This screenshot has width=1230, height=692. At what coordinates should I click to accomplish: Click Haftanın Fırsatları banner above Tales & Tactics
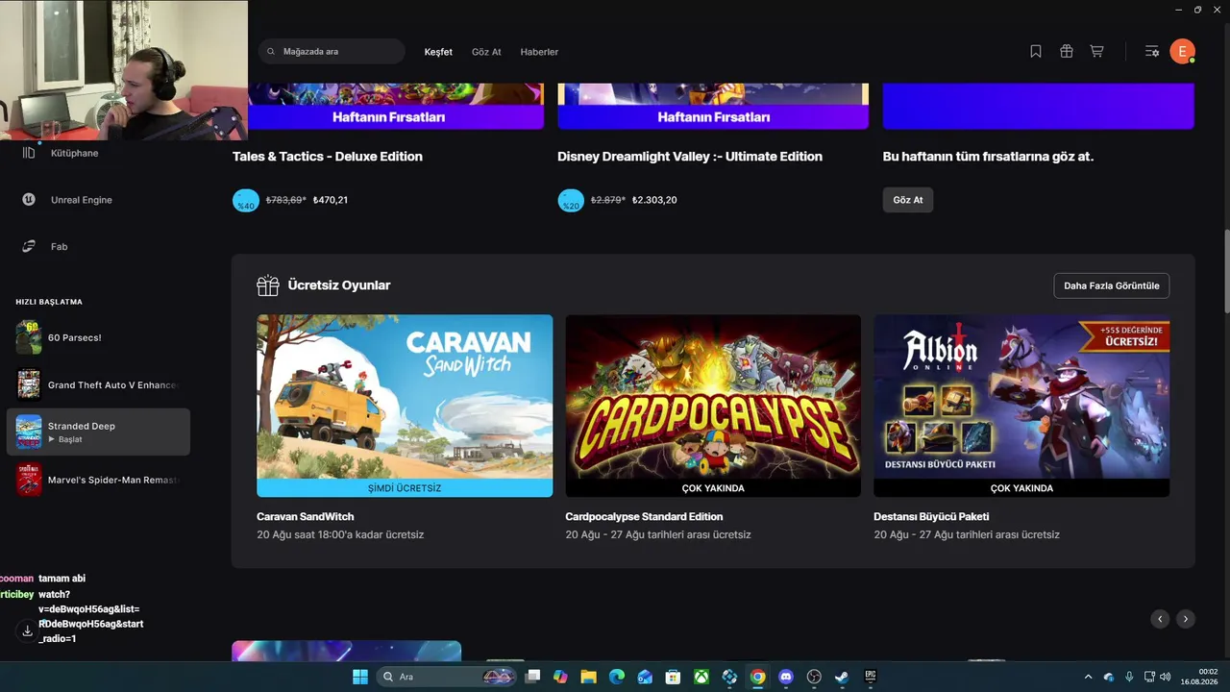388,117
